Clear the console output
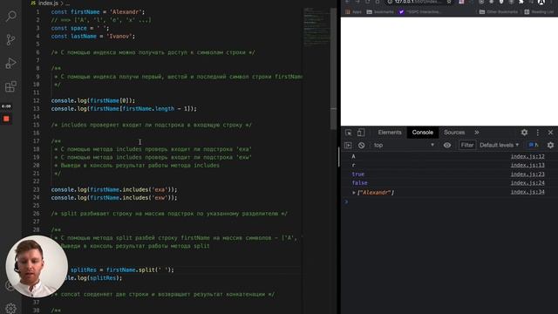The image size is (558, 314). click(x=362, y=146)
